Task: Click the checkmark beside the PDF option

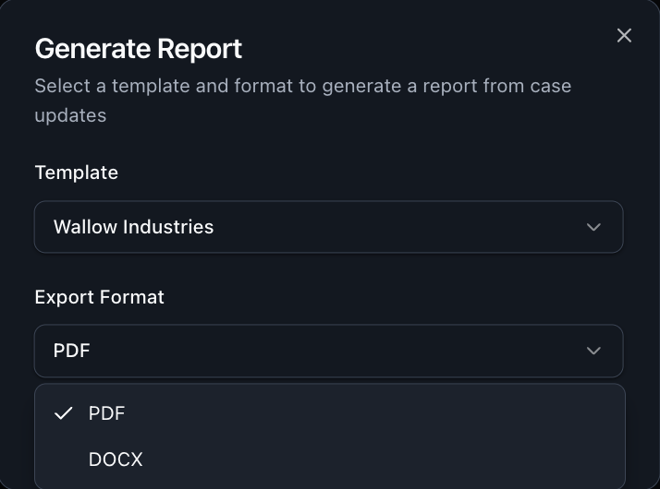Action: pyautogui.click(x=63, y=413)
